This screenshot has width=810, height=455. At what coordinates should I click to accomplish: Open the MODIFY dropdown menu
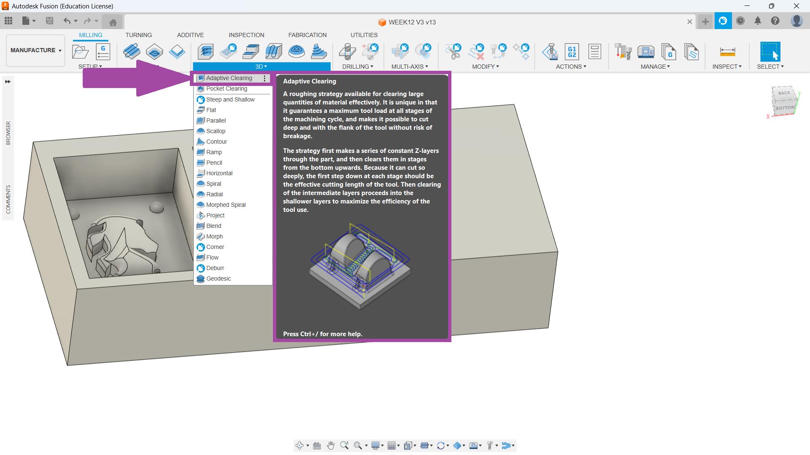tap(485, 67)
